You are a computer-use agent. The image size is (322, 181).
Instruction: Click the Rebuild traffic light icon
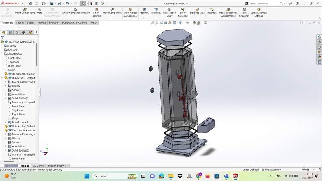pyautogui.click(x=91, y=3)
